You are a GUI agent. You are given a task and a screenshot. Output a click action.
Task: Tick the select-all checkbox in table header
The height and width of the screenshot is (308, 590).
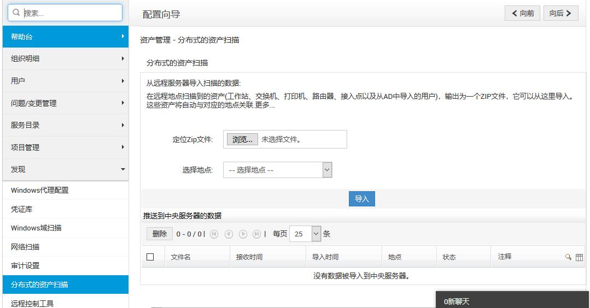(150, 257)
